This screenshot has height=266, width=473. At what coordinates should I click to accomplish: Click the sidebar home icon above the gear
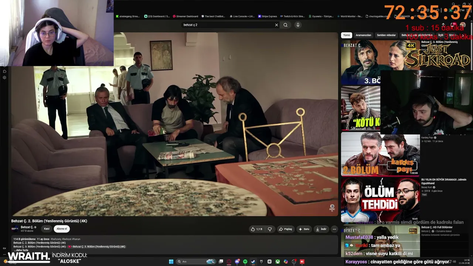point(4,71)
